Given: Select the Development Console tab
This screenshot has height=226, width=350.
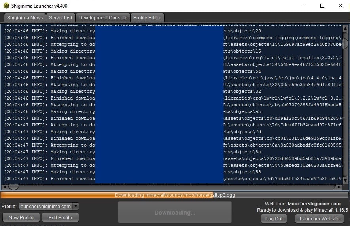Looking at the screenshot, I should (103, 18).
